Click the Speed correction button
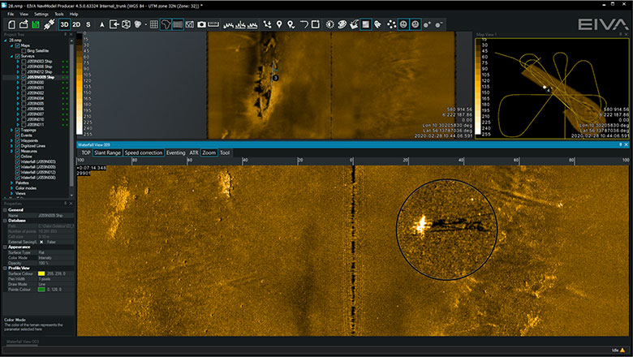The width and height of the screenshot is (633, 357). tap(144, 153)
